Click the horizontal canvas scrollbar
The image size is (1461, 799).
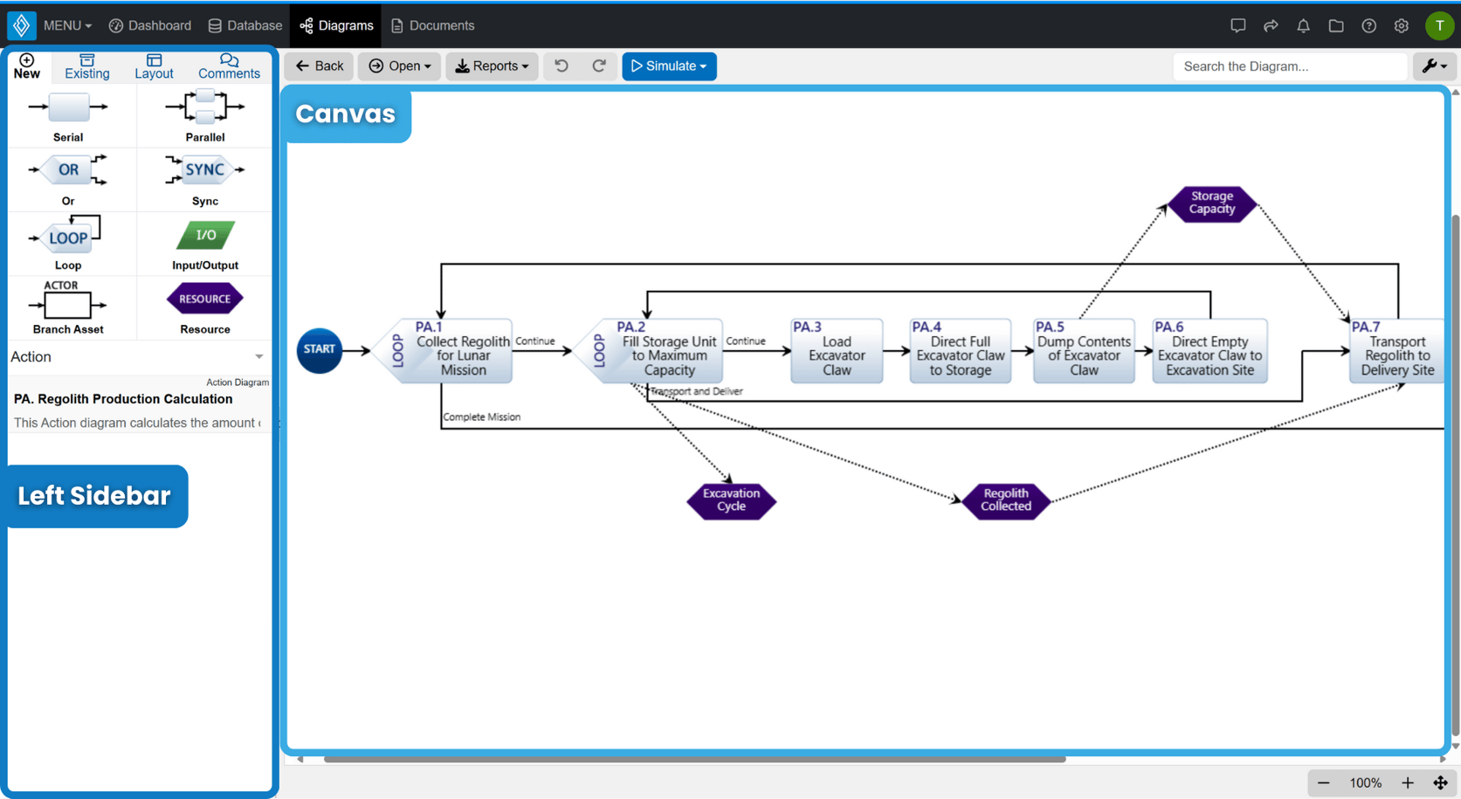click(694, 759)
